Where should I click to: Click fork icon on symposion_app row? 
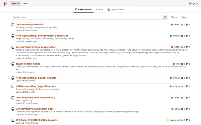pyautogui.click(x=187, y=109)
